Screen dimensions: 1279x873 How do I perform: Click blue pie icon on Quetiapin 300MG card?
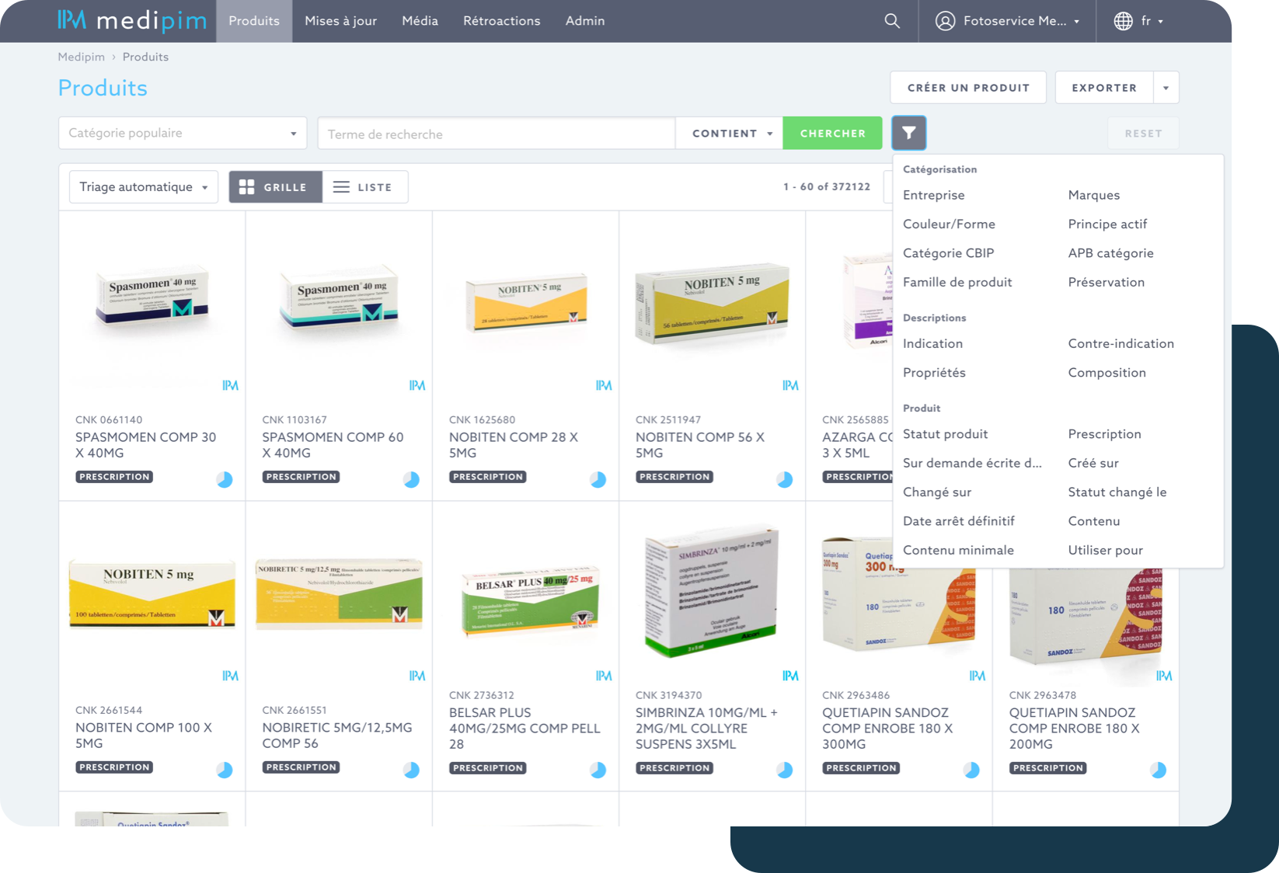click(x=971, y=770)
